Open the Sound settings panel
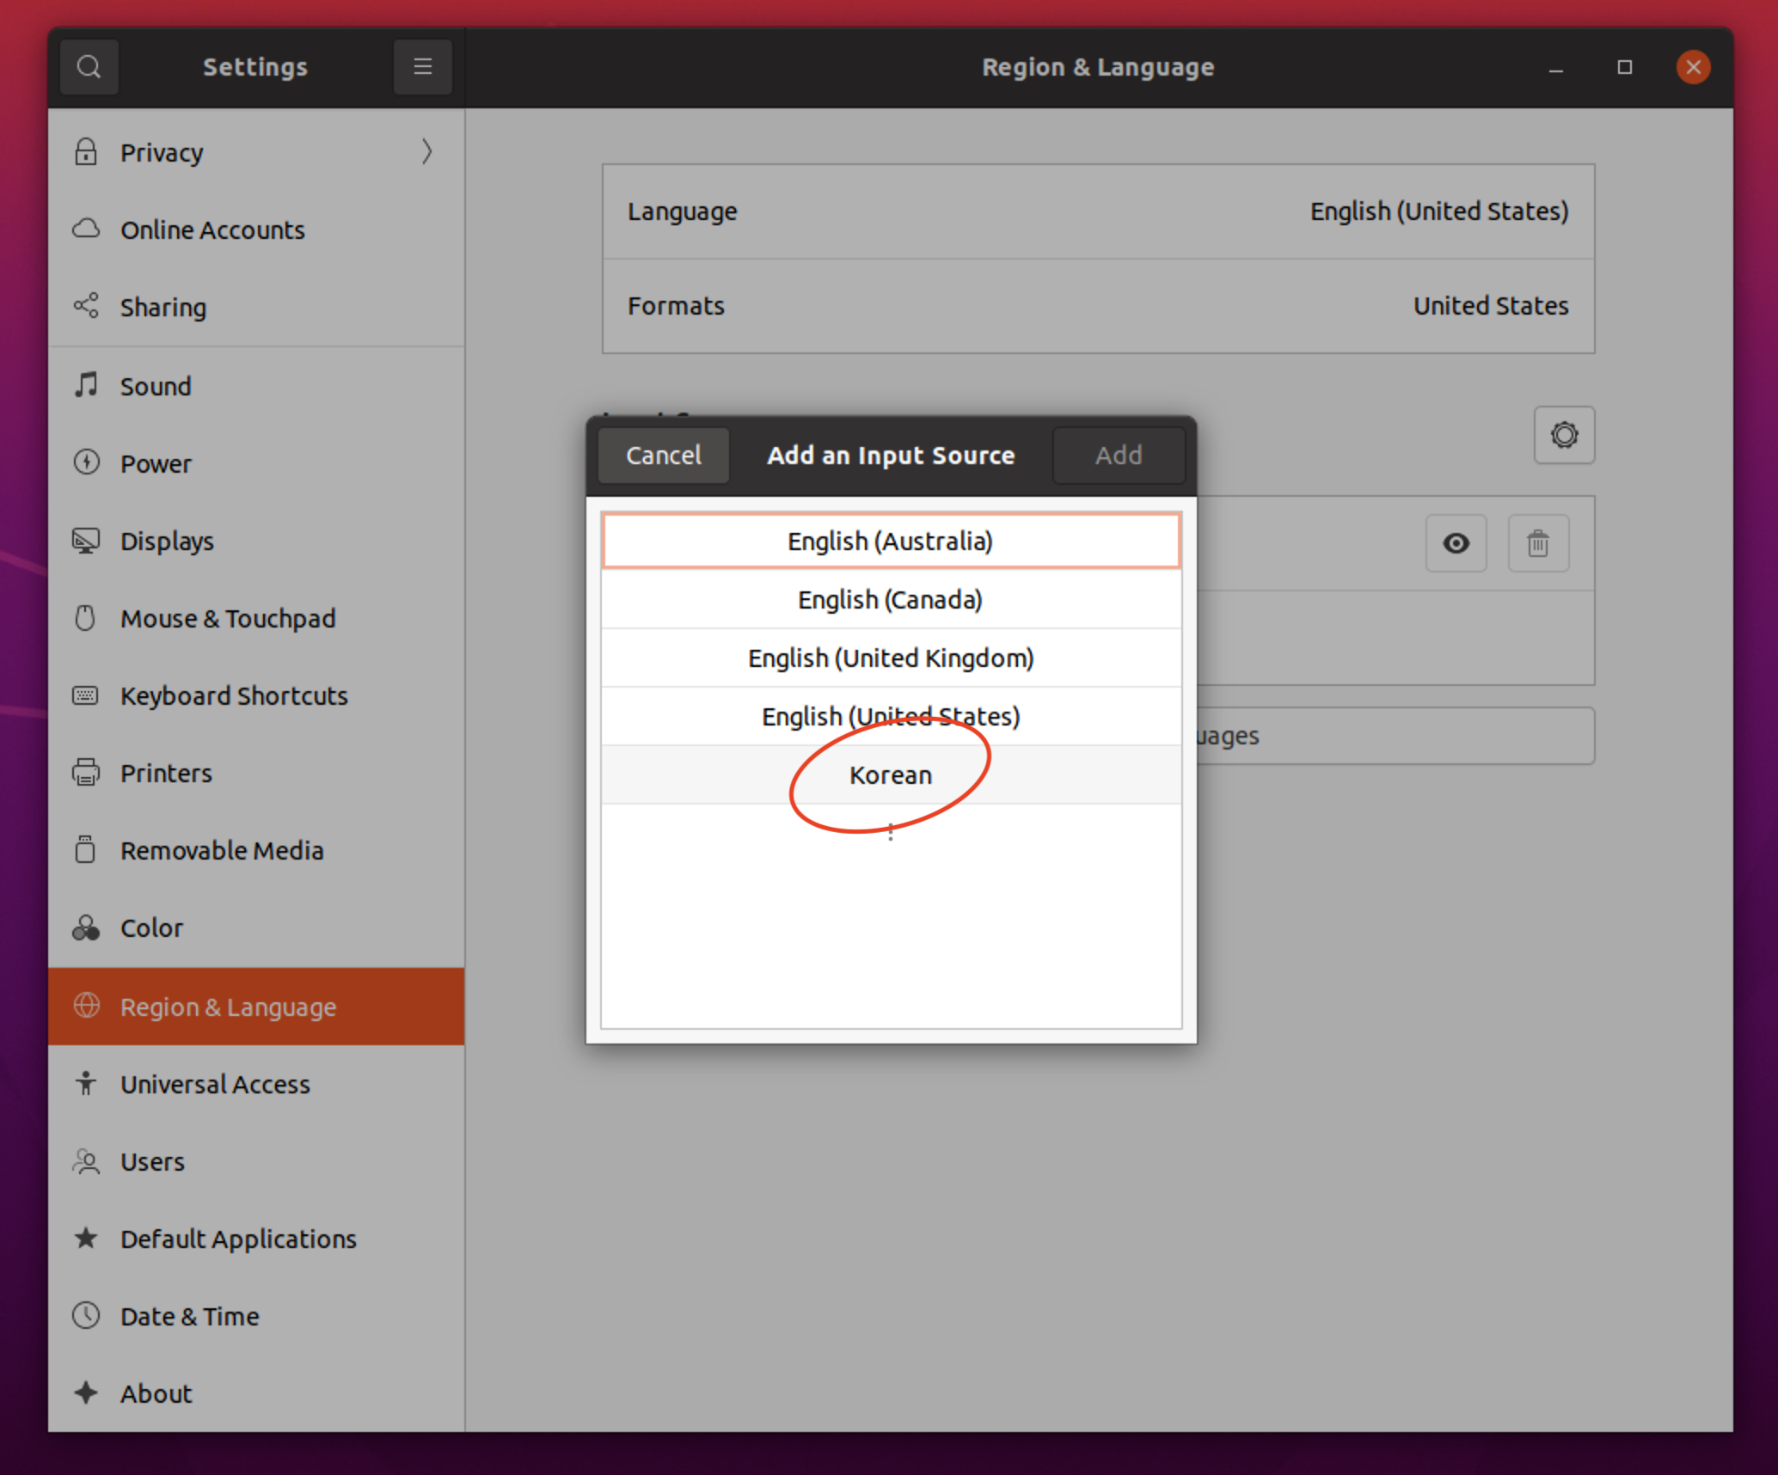The image size is (1778, 1475). [156, 386]
